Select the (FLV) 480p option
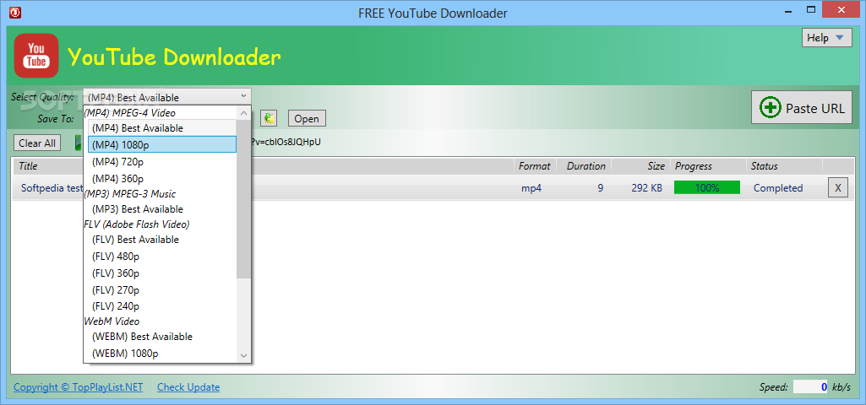Viewport: 866px width, 405px height. pyautogui.click(x=162, y=256)
